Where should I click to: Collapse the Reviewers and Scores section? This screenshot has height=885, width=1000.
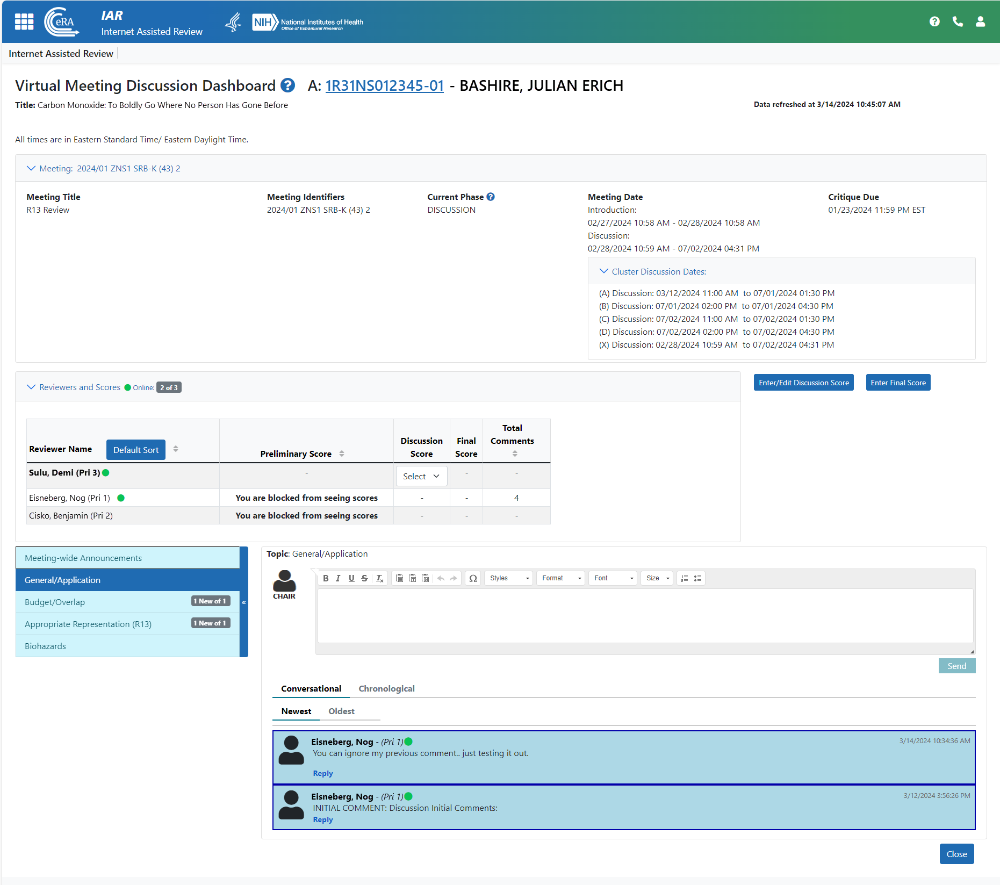pos(31,387)
